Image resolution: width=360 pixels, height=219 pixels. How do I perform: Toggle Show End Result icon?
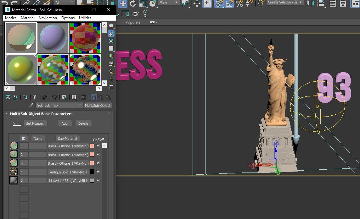coord(94,97)
